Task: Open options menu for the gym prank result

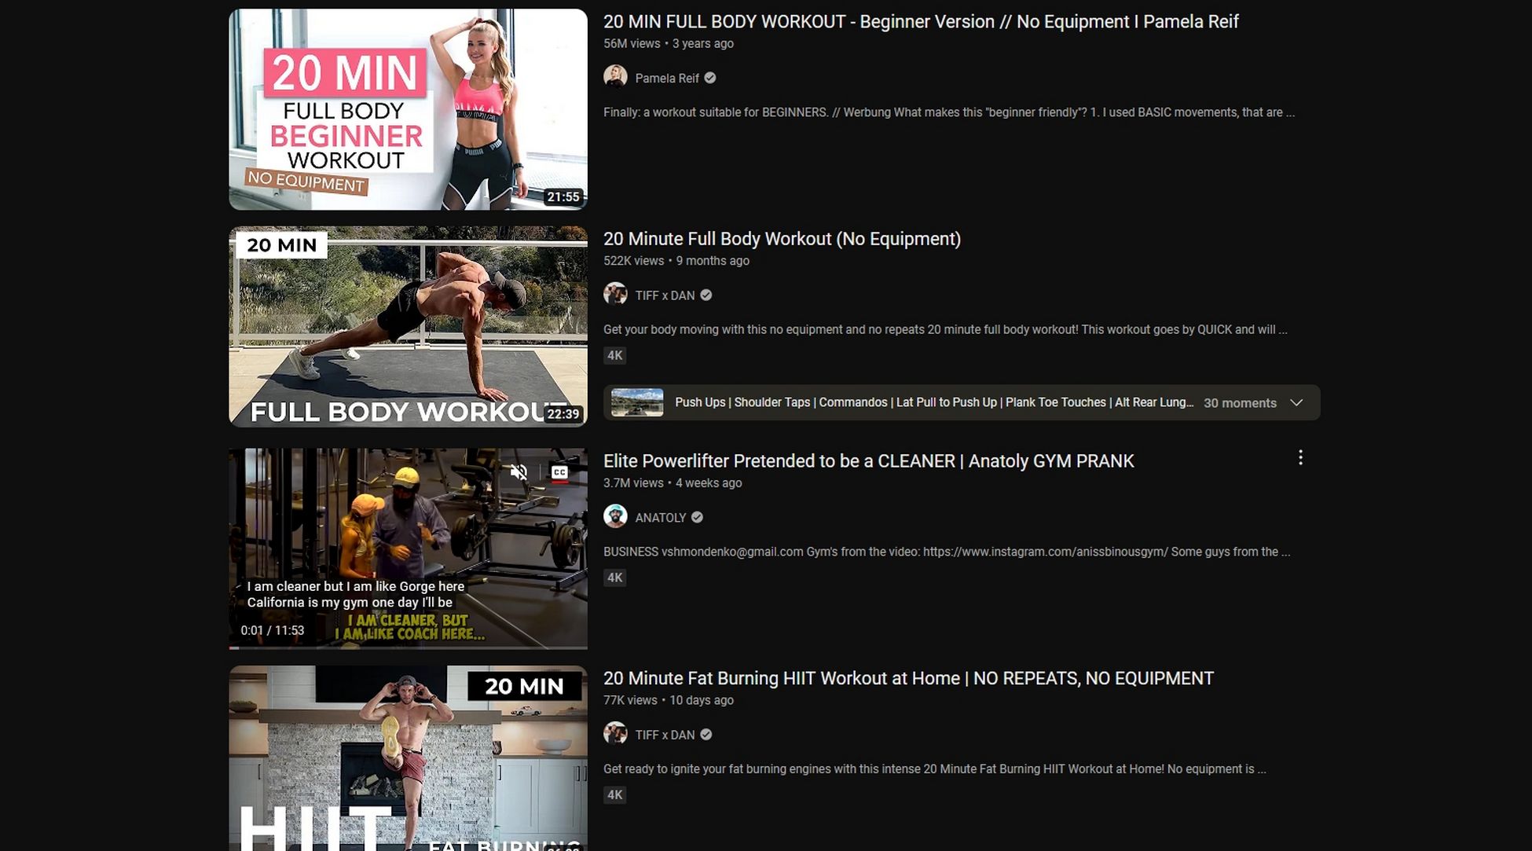Action: [1300, 457]
